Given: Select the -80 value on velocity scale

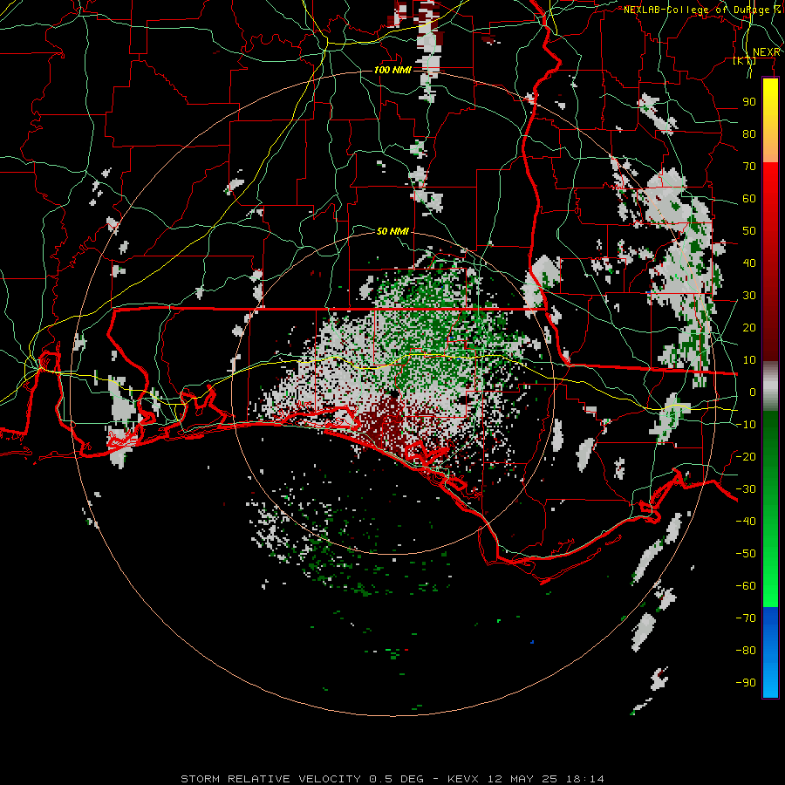Looking at the screenshot, I should pos(746,651).
